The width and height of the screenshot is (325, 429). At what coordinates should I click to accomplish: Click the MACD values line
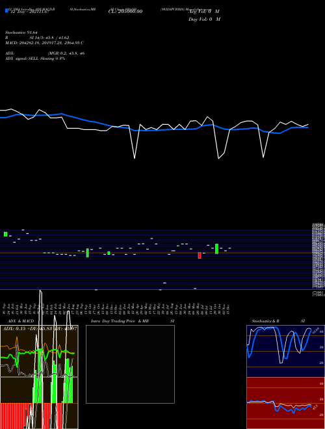coord(44,43)
